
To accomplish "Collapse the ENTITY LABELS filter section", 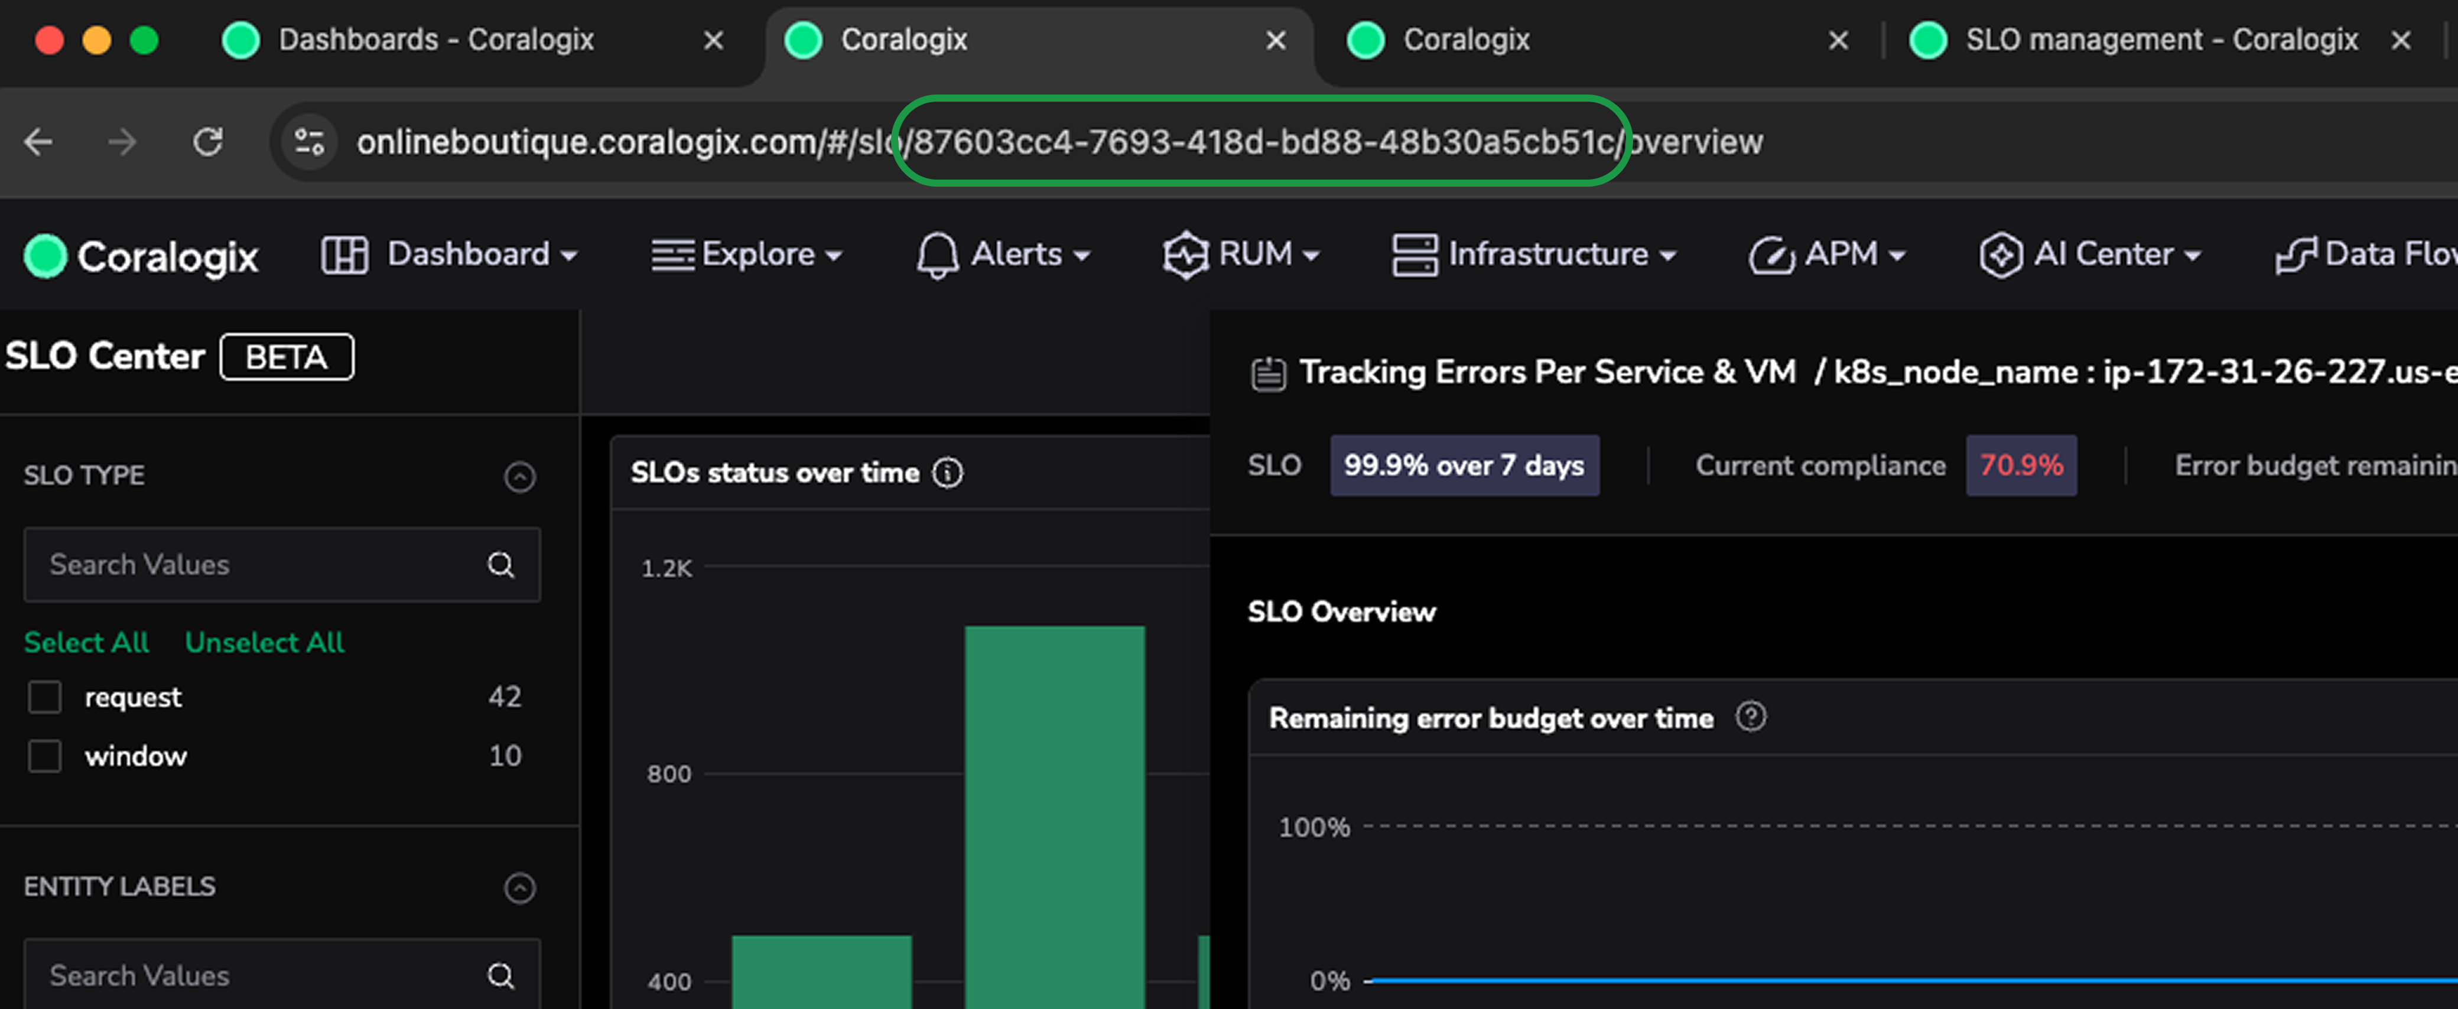I will (x=520, y=888).
